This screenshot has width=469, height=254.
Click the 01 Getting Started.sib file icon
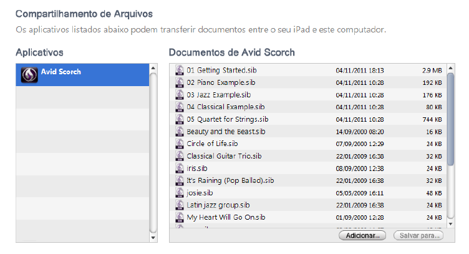[x=180, y=70]
